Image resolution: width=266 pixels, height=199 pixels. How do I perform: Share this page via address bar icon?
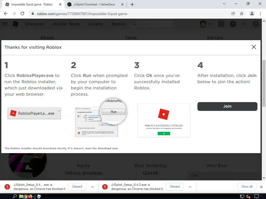click(x=233, y=13)
